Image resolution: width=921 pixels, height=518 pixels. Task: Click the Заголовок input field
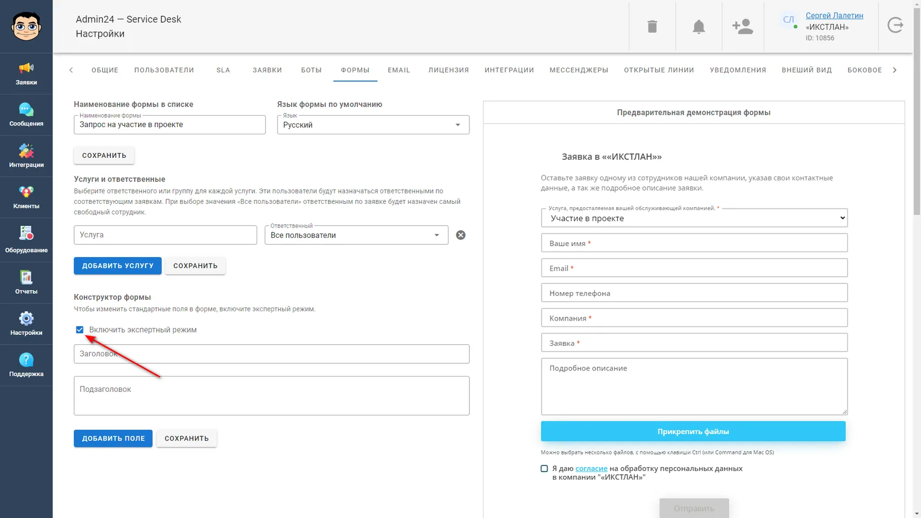point(272,354)
